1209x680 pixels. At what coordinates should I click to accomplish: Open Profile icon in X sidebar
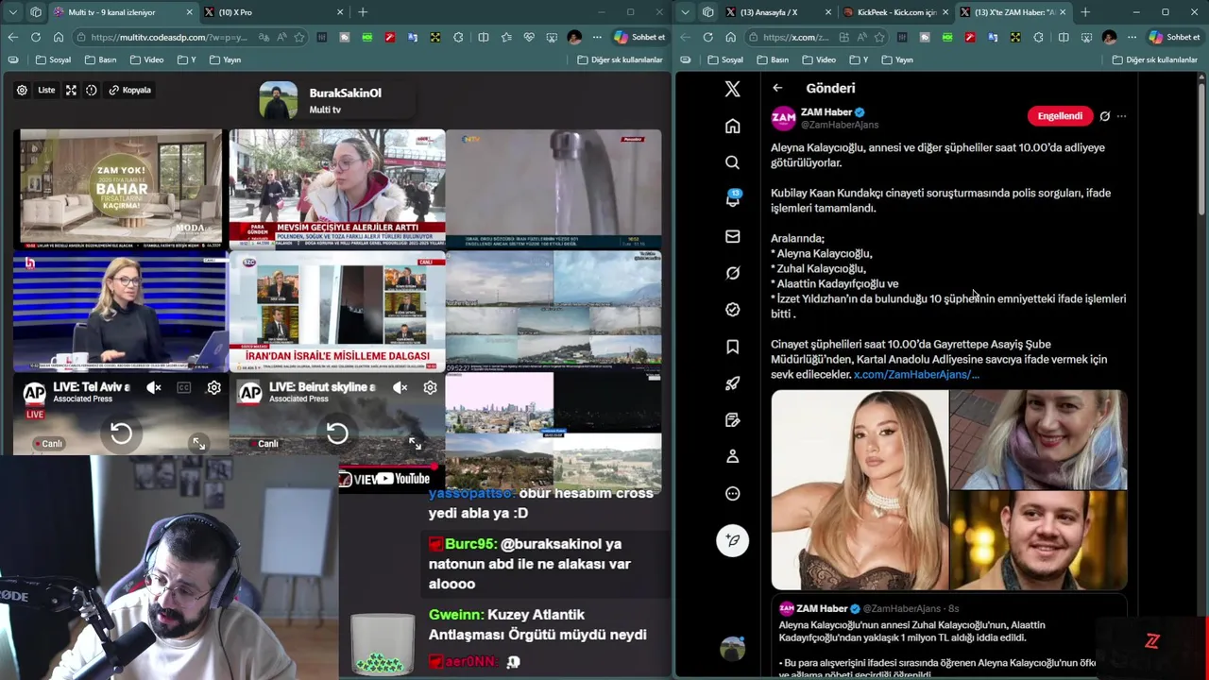click(x=732, y=456)
